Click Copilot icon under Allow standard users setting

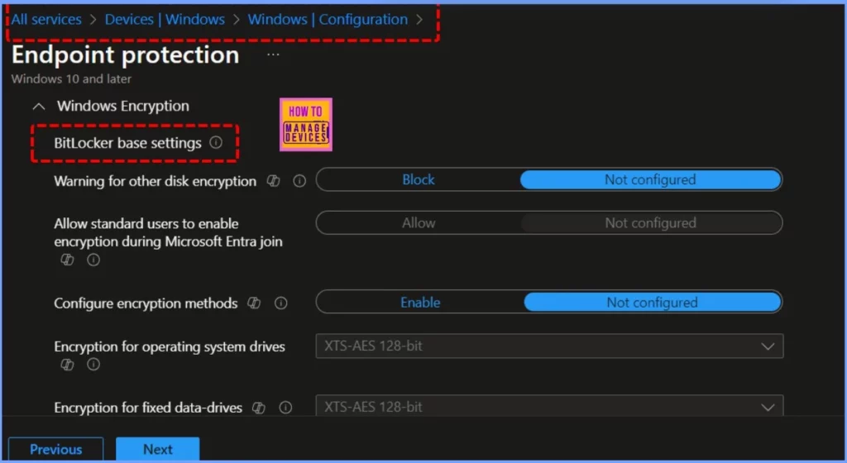(x=67, y=260)
